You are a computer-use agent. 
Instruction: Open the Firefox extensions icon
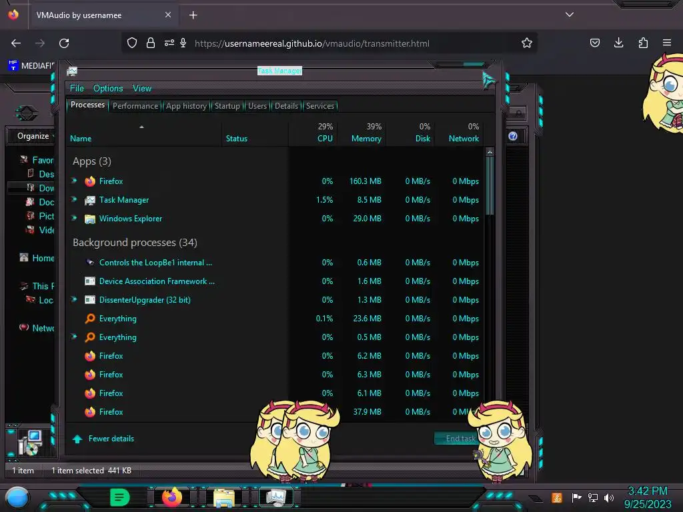pyautogui.click(x=643, y=43)
